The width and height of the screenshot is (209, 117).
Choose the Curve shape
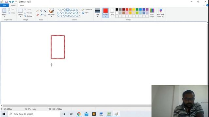coord(61,10)
